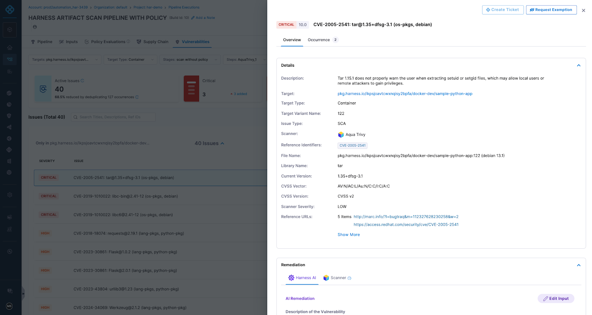Click the info icon beside Scanner remediation tab
Screen dimensions: 592x315
click(349, 278)
